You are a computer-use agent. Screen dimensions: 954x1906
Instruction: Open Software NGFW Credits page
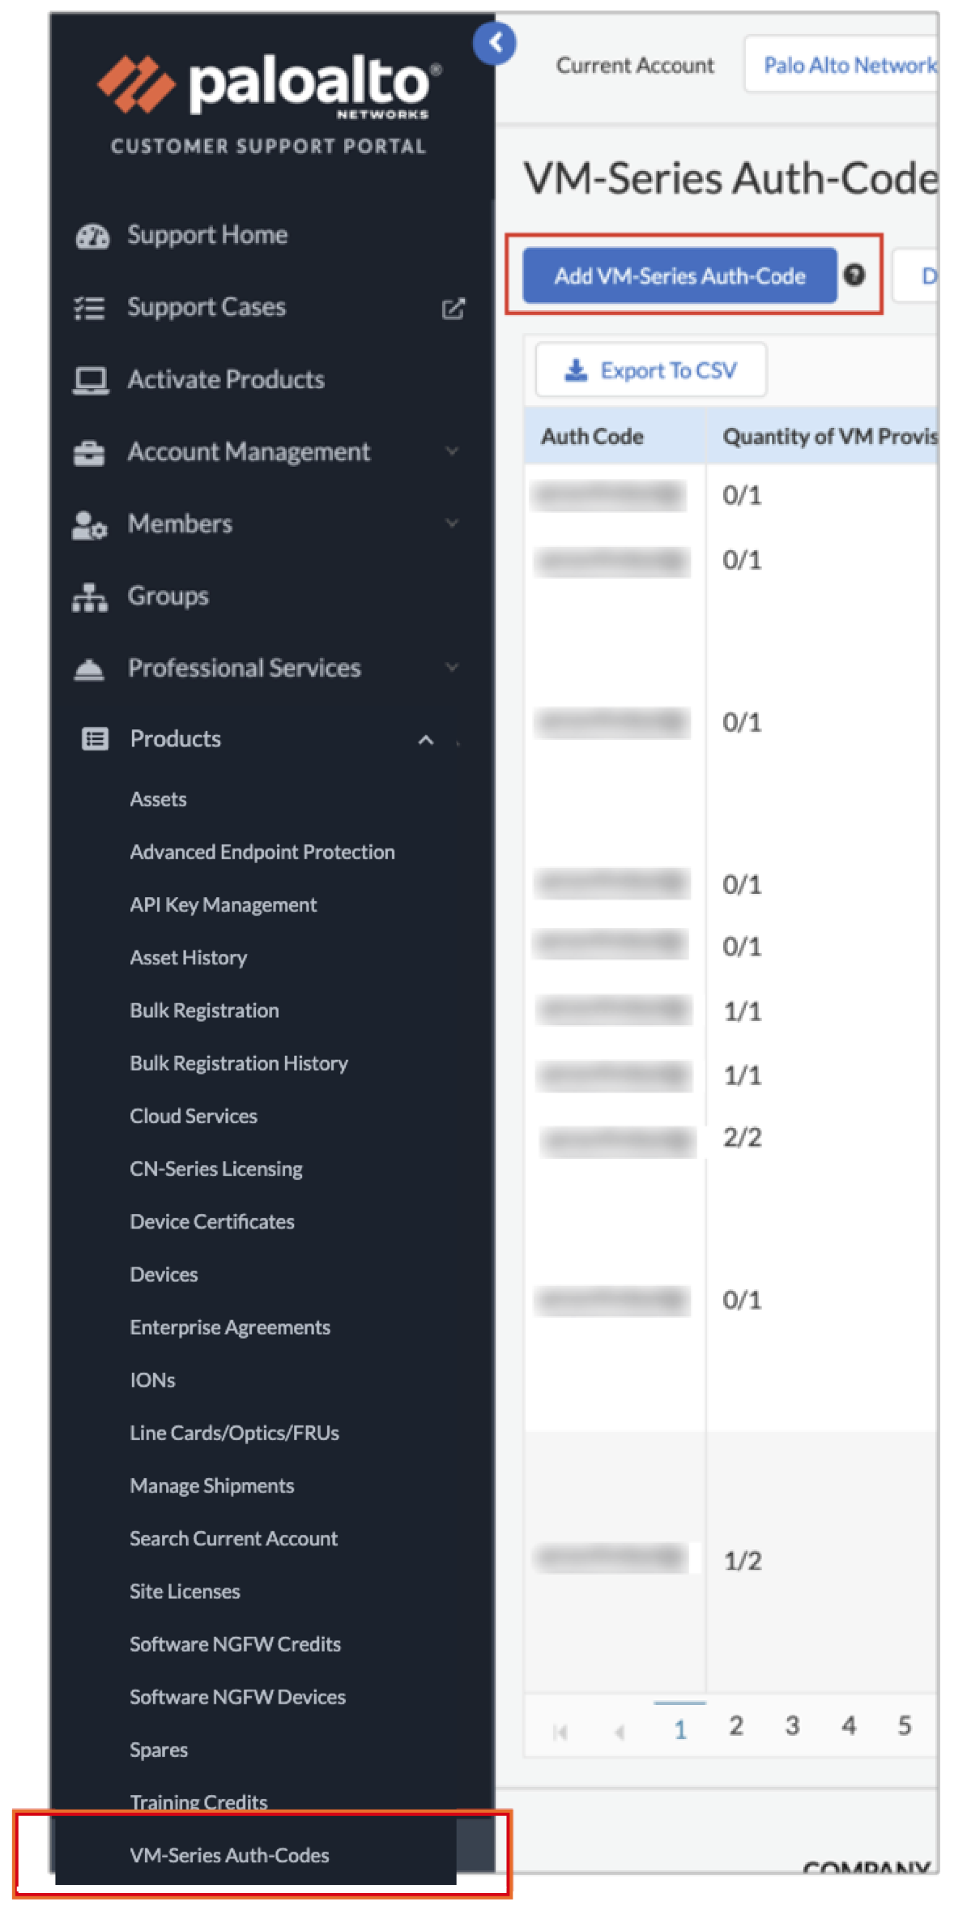[235, 1643]
